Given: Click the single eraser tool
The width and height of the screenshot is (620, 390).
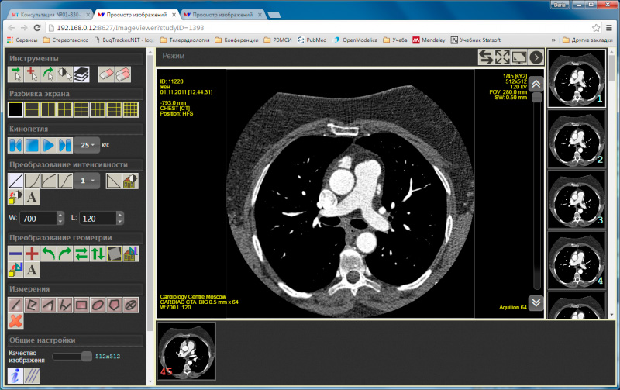Looking at the screenshot, I should (106, 74).
